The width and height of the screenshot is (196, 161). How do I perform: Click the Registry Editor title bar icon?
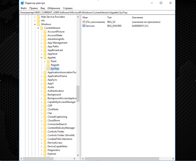[22, 3]
